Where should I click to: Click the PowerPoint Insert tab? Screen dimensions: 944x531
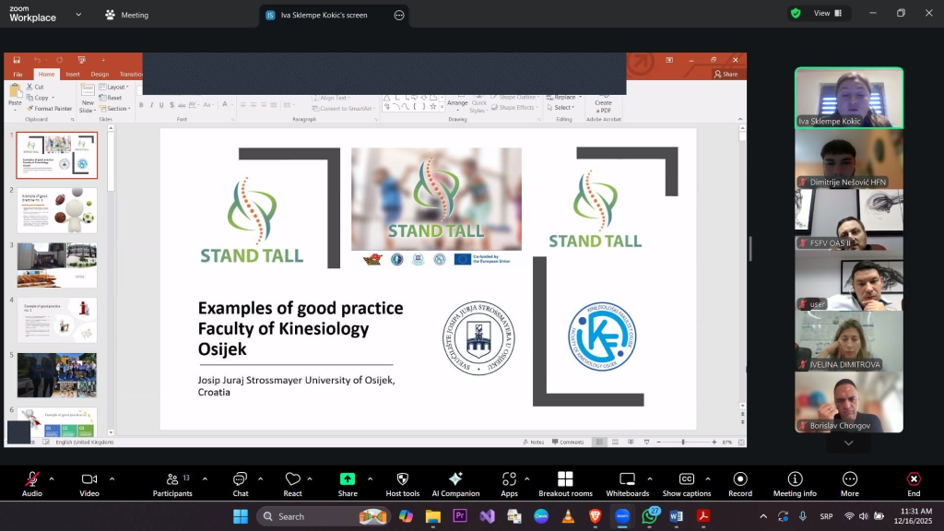[73, 74]
